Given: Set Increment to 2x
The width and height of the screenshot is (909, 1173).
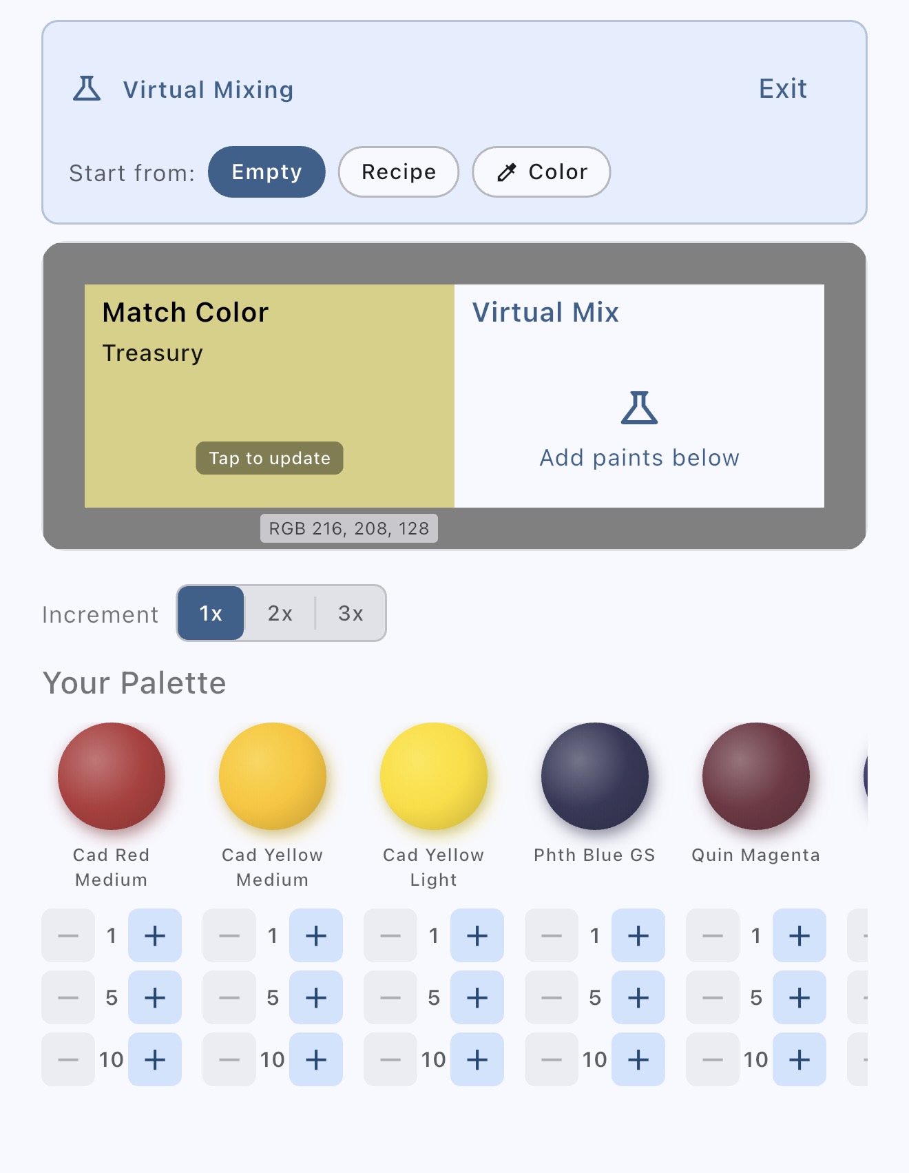Looking at the screenshot, I should pos(280,613).
